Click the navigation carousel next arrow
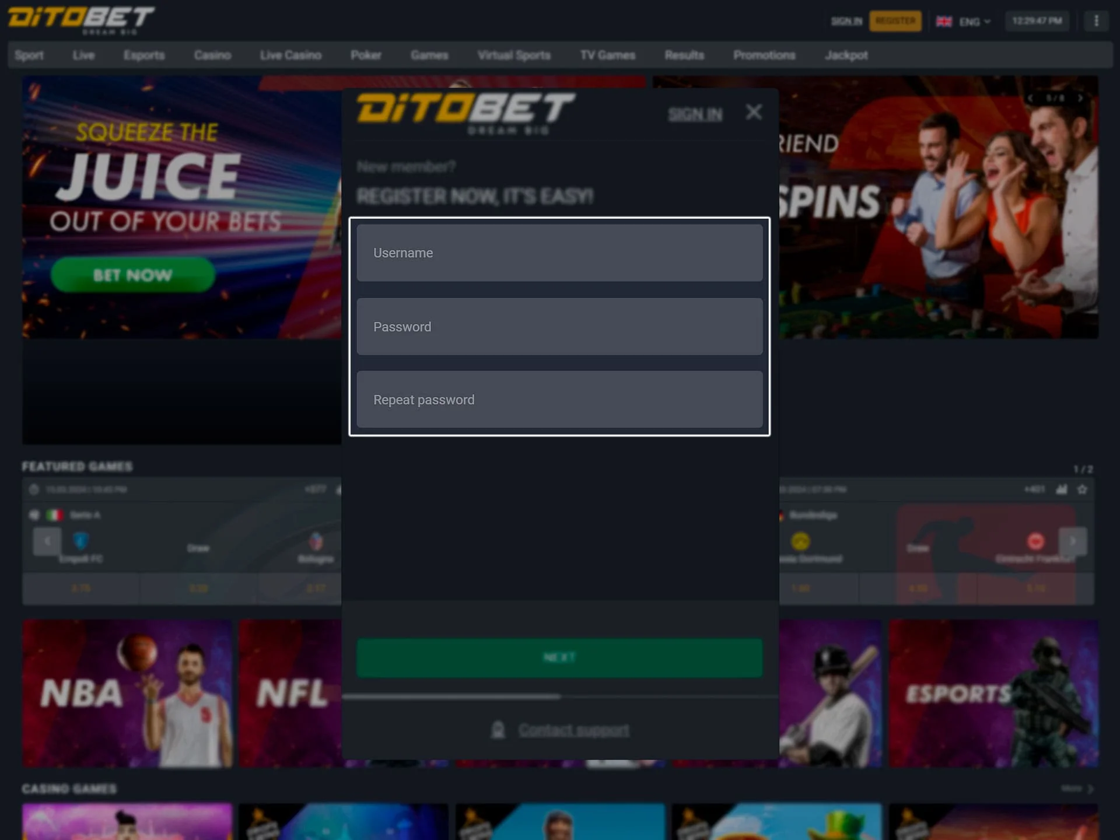 (x=1080, y=98)
